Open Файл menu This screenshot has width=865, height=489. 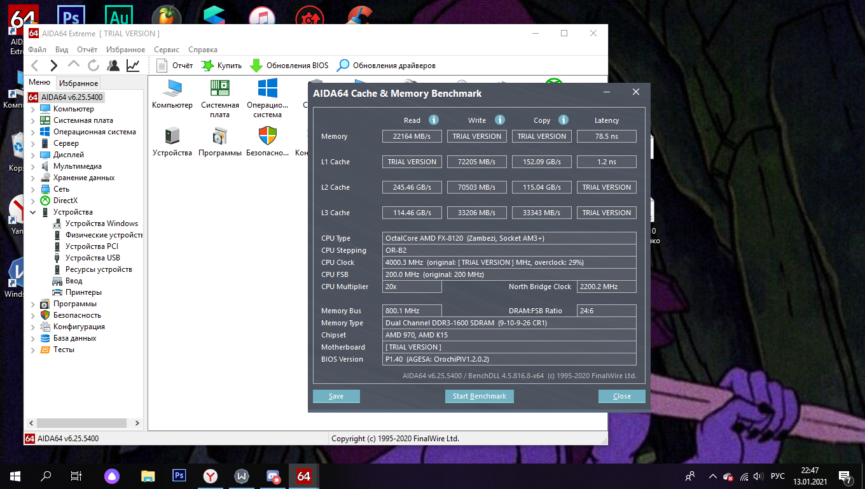coord(37,49)
